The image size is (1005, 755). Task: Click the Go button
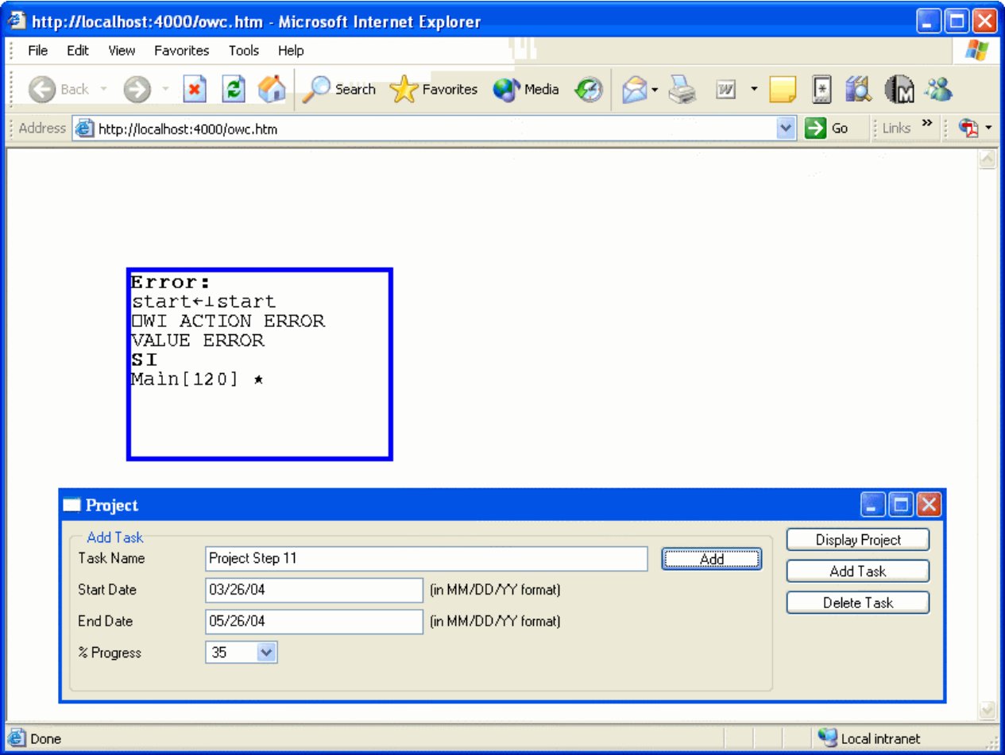click(826, 129)
